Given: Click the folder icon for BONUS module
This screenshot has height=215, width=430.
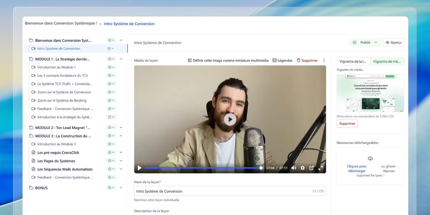Looking at the screenshot, I should (x=31, y=188).
